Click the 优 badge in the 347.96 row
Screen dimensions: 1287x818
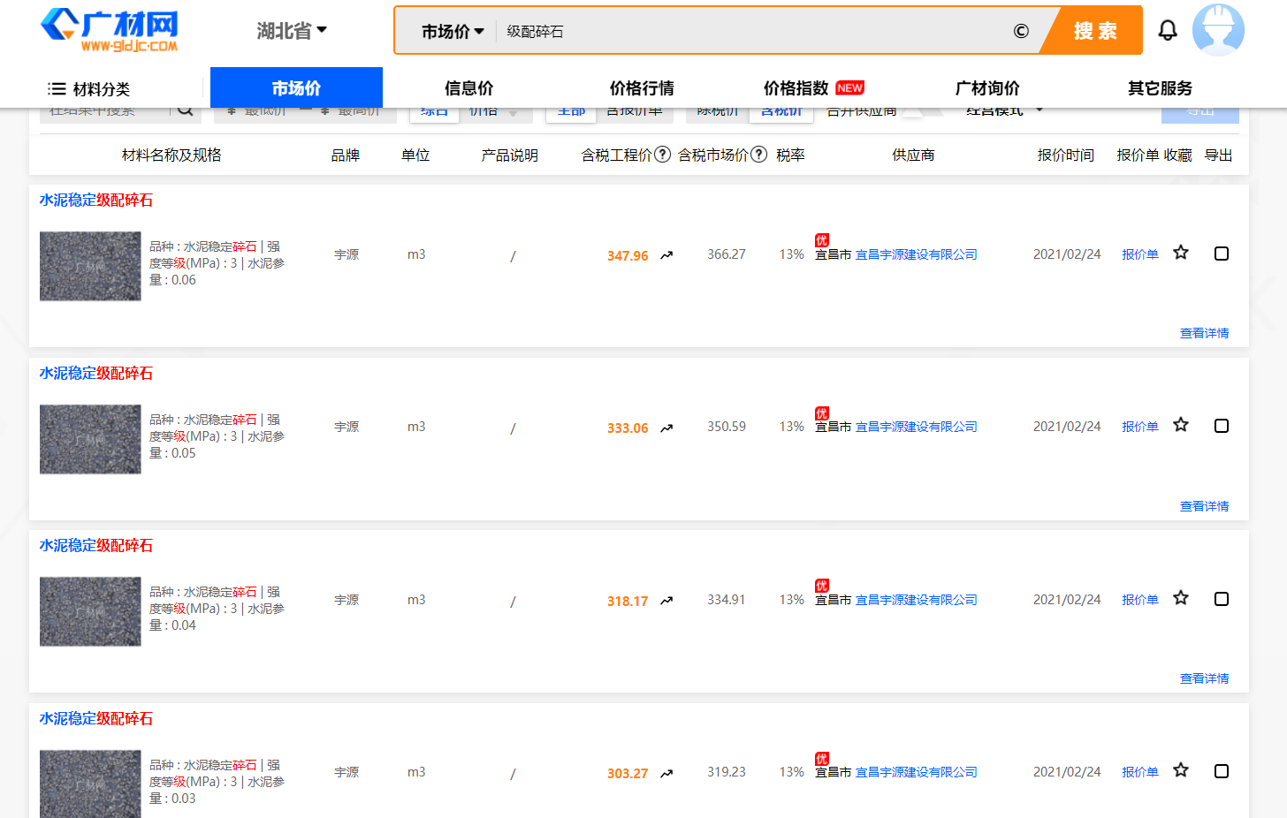pyautogui.click(x=822, y=240)
